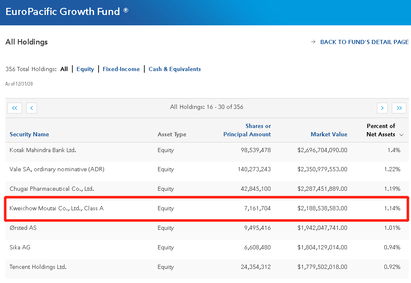Image resolution: width=411 pixels, height=283 pixels.
Task: Select the Kweichow Moutai Co. row
Action: pos(57,208)
